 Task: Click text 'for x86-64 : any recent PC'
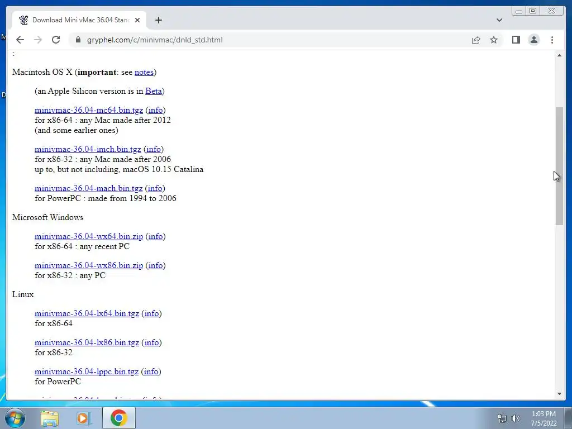click(x=82, y=246)
